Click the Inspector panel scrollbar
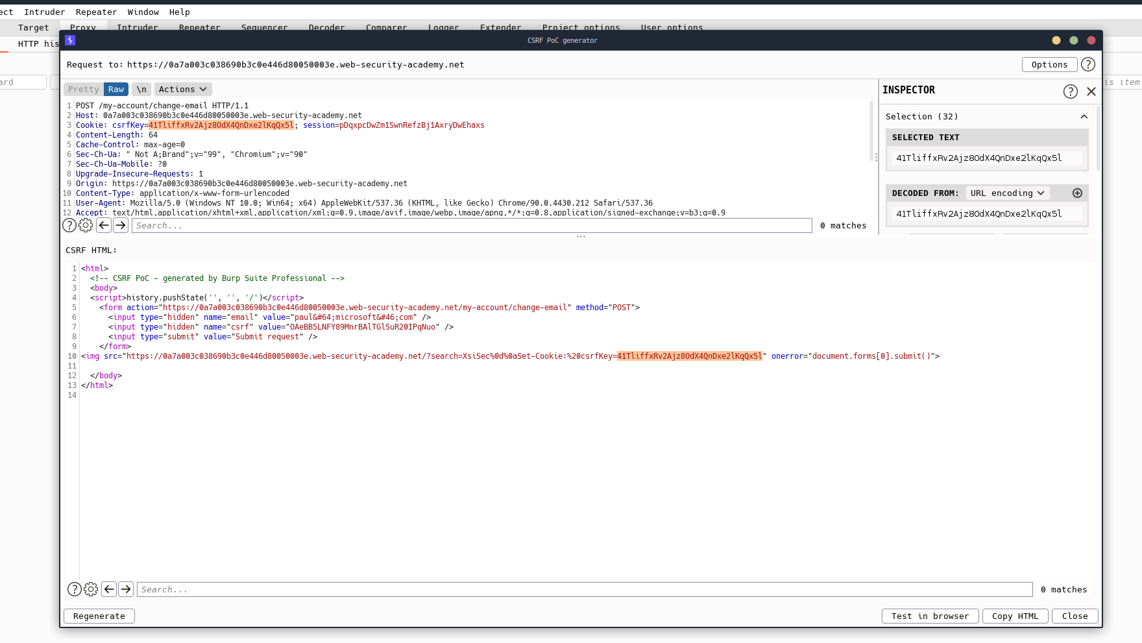Image resolution: width=1142 pixels, height=643 pixels. point(1098,138)
